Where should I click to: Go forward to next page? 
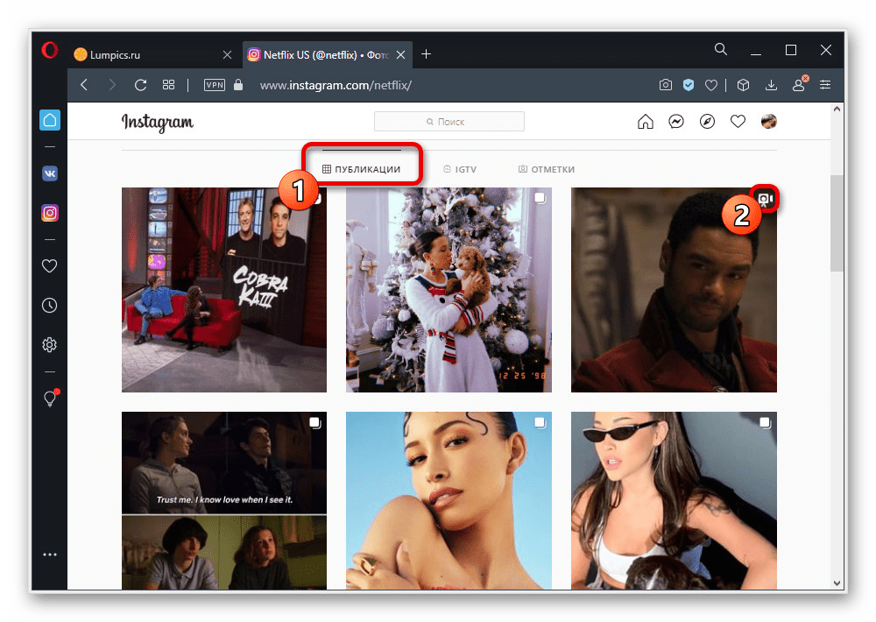click(112, 85)
